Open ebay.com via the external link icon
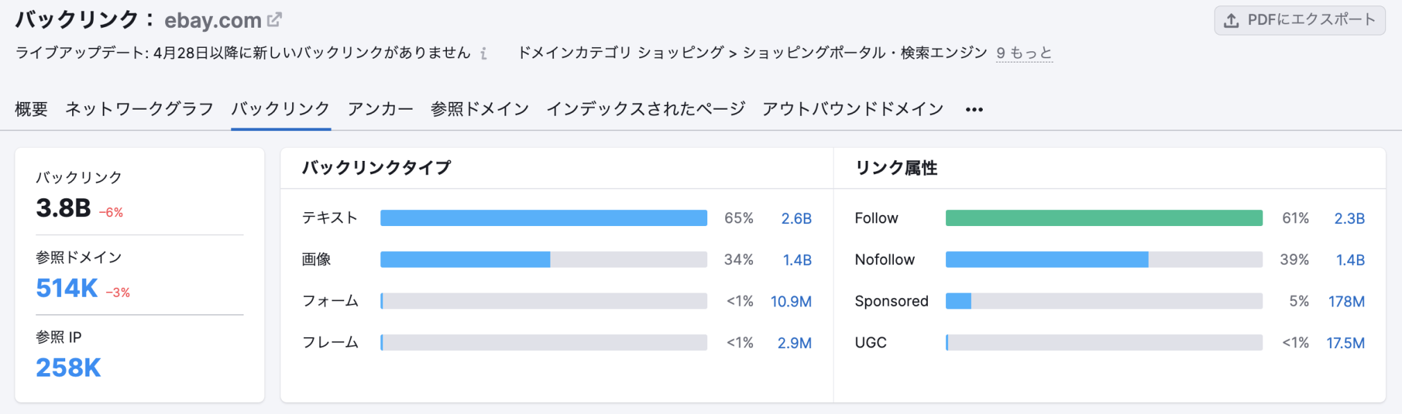This screenshot has width=1402, height=414. (274, 19)
